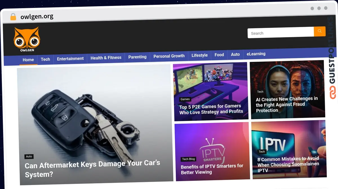The width and height of the screenshot is (338, 189).
Task: Open article 'Can Aftermarket Keys Damage Your Car's System?'
Action: tap(92, 169)
